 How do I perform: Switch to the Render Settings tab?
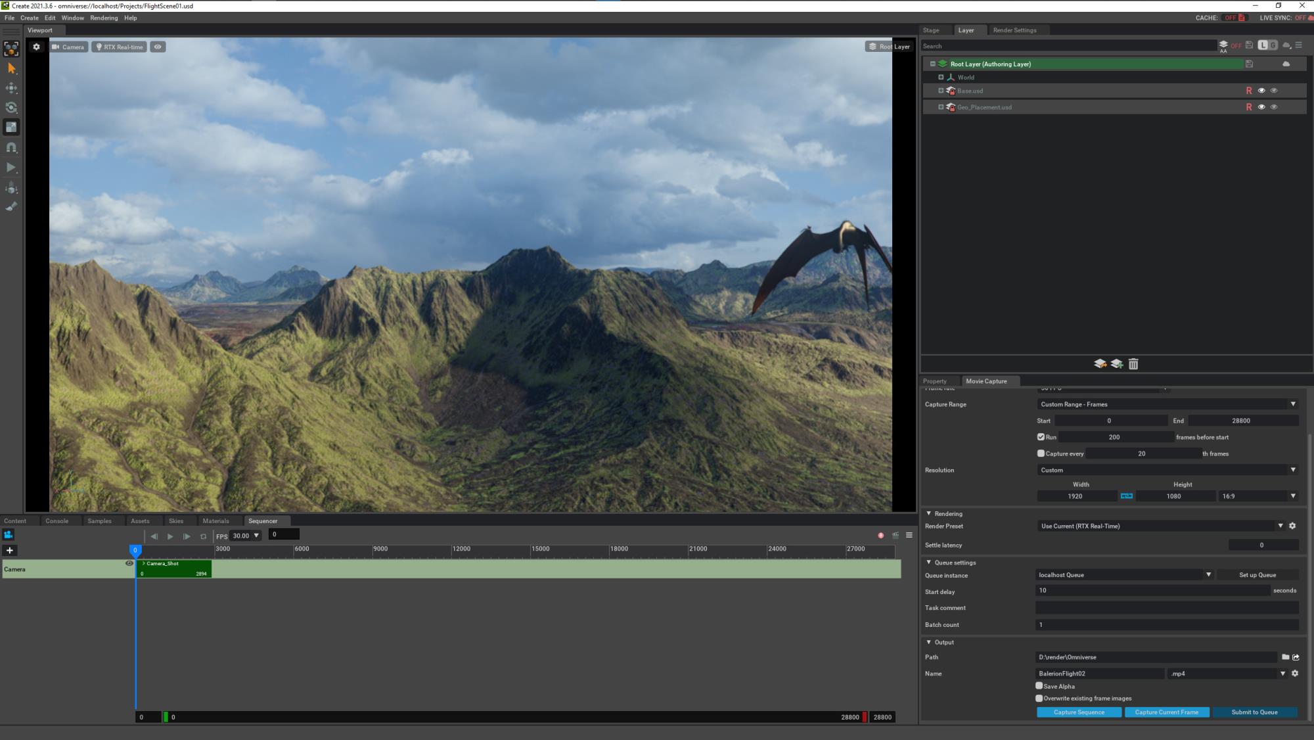1014,30
